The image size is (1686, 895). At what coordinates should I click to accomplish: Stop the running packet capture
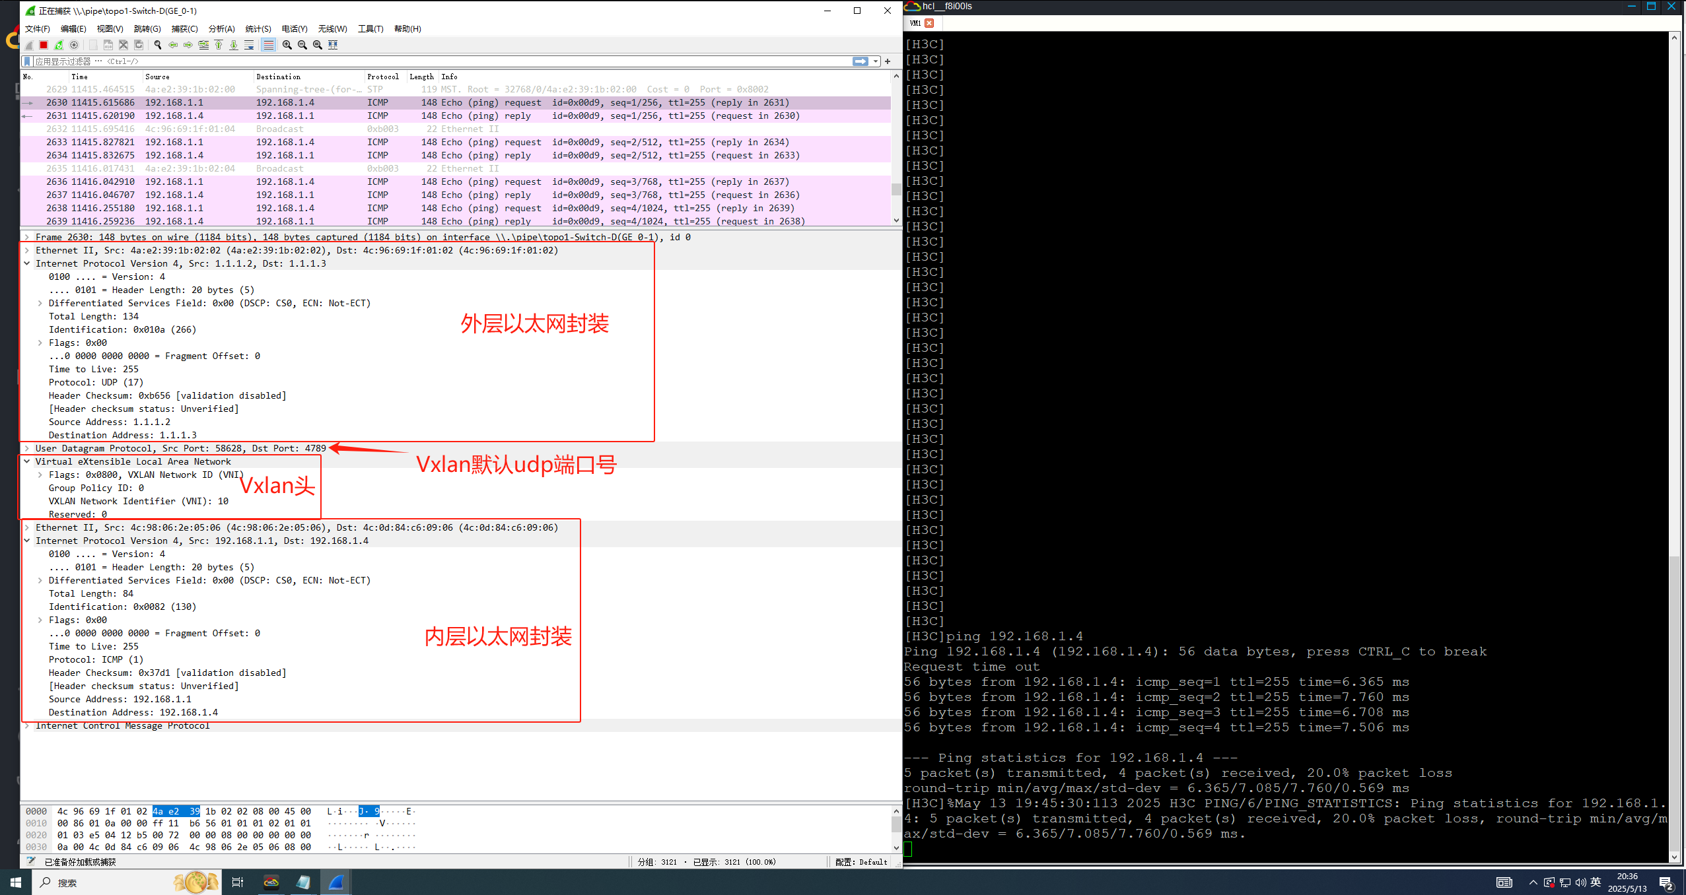44,45
